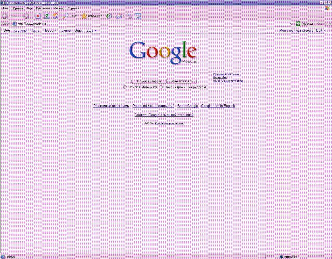Open the Избранное menu in menu bar
Screen dimensions: 332x259
pos(43,8)
